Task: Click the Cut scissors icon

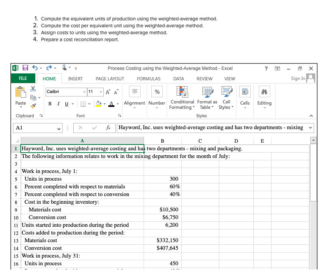Action: coord(33,89)
